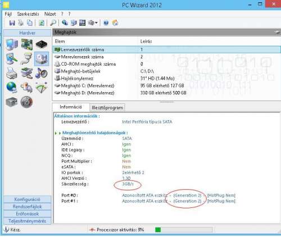The image size is (281, 237).
Task: Open the Devices cards and mouse icon
Action: [x=26, y=73]
